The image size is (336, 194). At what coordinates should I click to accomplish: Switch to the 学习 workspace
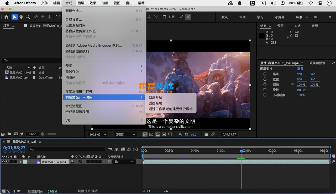260,17
